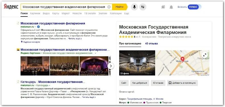Open the ТВ онлайн tab
This screenshot has width=225, height=107.
click(90, 13)
